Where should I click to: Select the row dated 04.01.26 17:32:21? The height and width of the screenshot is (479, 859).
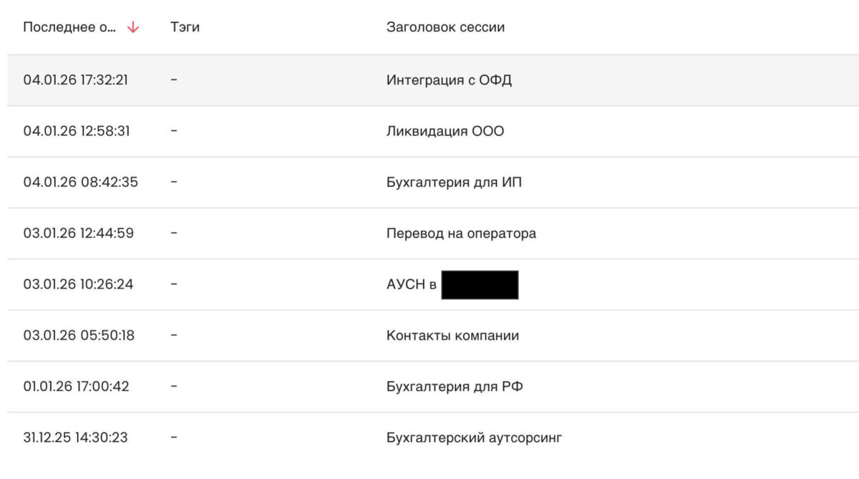pos(433,80)
